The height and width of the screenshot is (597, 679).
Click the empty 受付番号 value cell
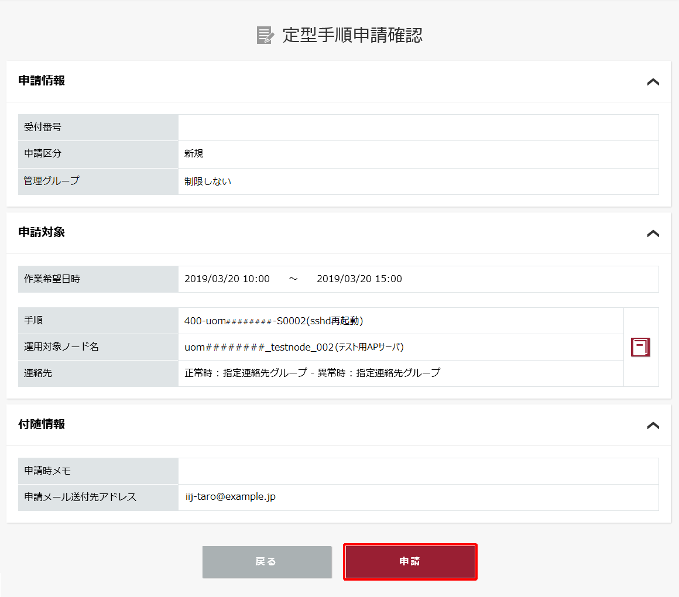click(419, 127)
